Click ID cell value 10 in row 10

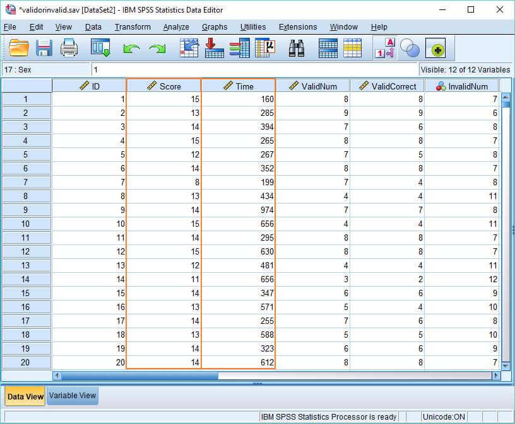89,224
